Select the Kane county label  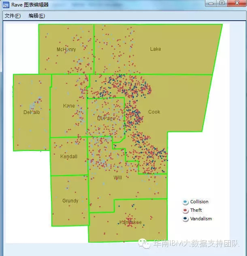(69, 106)
